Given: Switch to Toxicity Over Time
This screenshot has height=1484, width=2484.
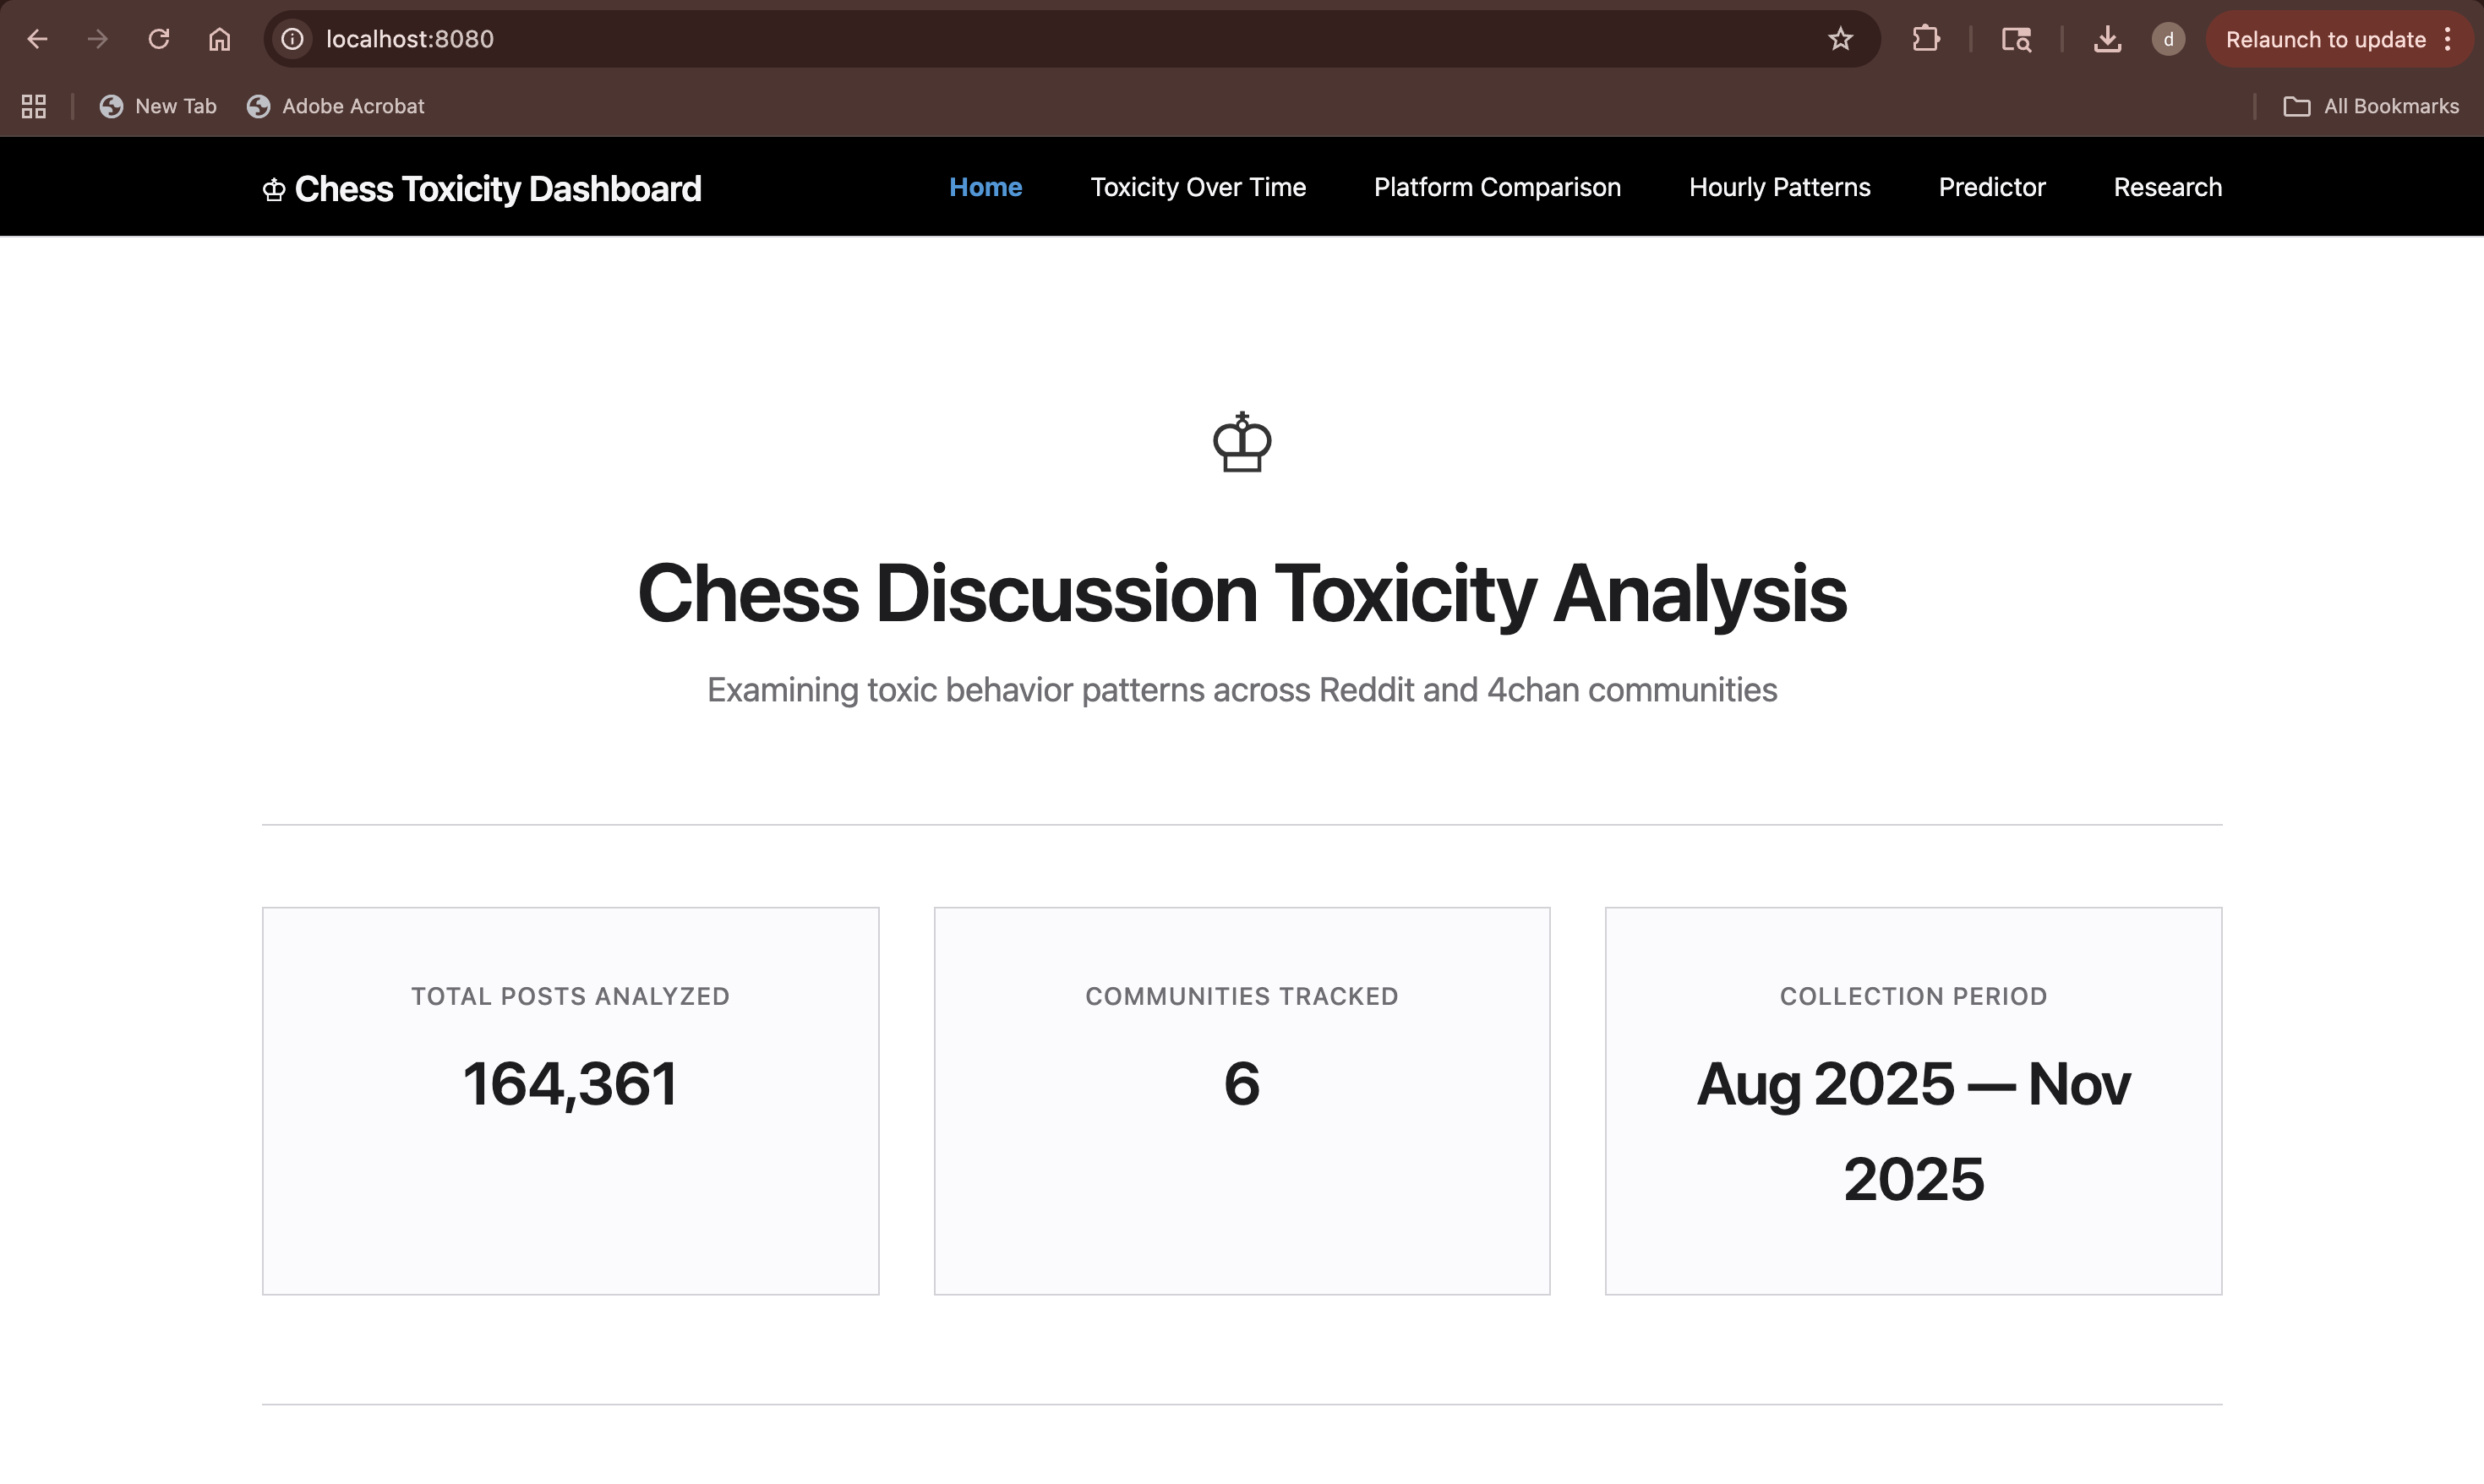Looking at the screenshot, I should (x=1198, y=187).
